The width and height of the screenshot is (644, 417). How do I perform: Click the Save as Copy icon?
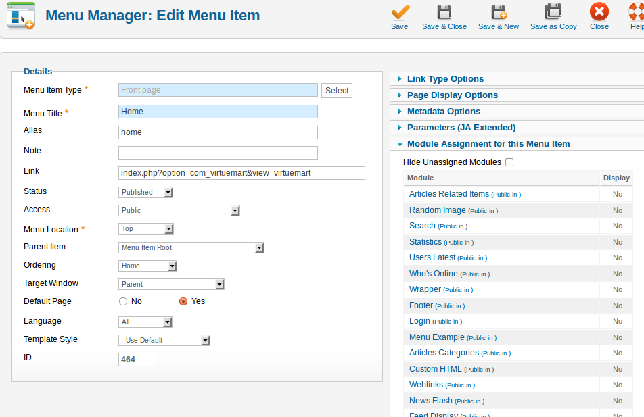[x=553, y=12]
